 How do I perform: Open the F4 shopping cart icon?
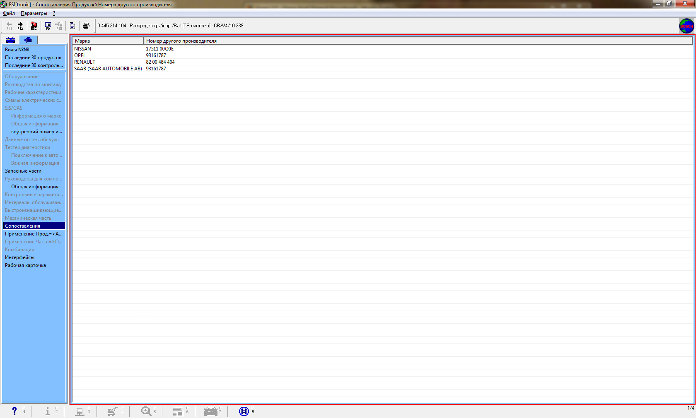tap(112, 411)
